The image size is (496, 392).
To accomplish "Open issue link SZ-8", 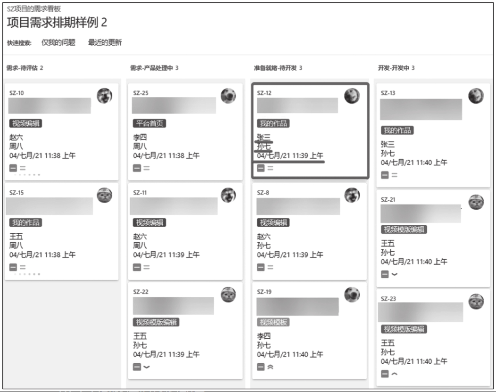I will tap(263, 193).
